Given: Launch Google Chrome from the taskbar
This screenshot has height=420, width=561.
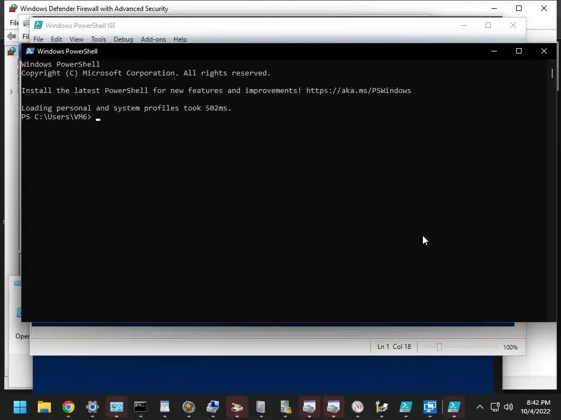Looking at the screenshot, I should coord(68,407).
